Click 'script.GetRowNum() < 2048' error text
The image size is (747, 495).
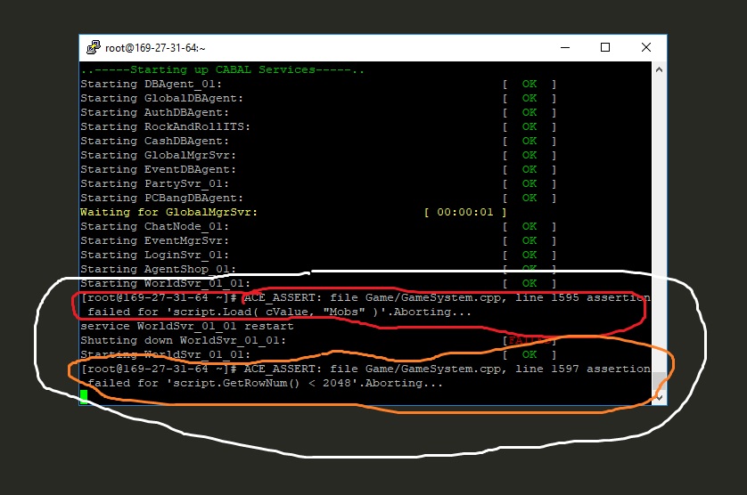point(261,384)
